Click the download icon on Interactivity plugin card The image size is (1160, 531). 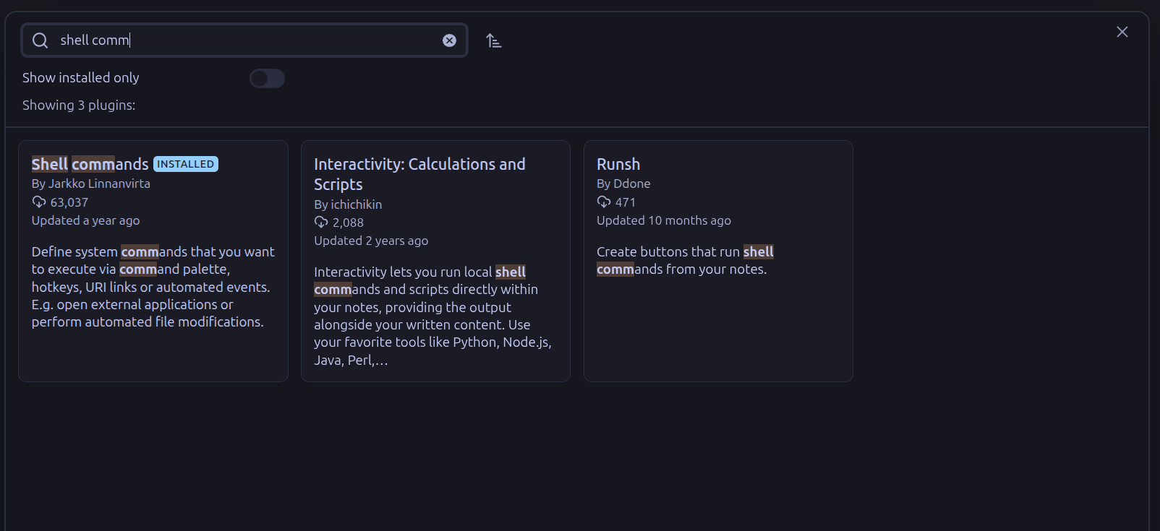tap(321, 223)
